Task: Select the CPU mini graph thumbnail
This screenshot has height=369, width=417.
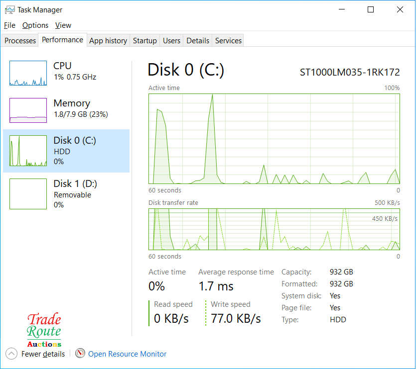Action: [28, 74]
